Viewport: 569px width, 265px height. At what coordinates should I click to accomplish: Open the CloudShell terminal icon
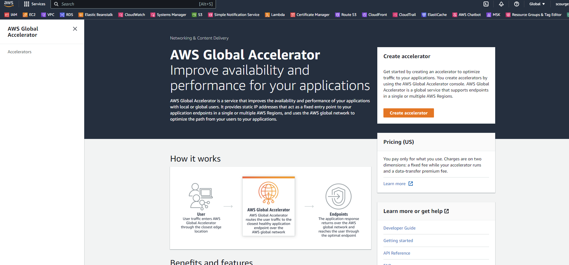point(486,4)
